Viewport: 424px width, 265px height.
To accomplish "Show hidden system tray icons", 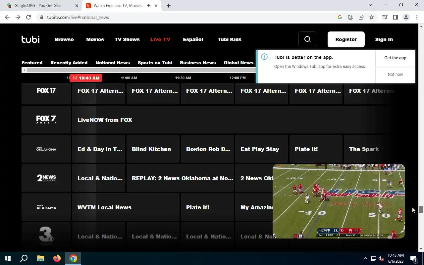I will 365,258.
